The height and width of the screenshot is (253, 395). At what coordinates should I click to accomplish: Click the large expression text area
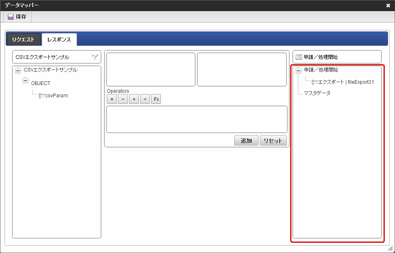pyautogui.click(x=197, y=119)
